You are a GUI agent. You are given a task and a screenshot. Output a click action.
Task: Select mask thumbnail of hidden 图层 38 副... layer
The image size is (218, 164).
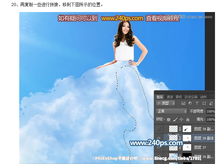tap(187, 129)
